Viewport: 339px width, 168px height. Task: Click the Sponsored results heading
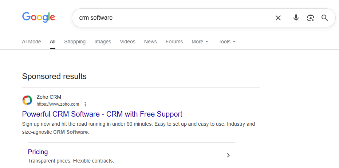click(54, 77)
